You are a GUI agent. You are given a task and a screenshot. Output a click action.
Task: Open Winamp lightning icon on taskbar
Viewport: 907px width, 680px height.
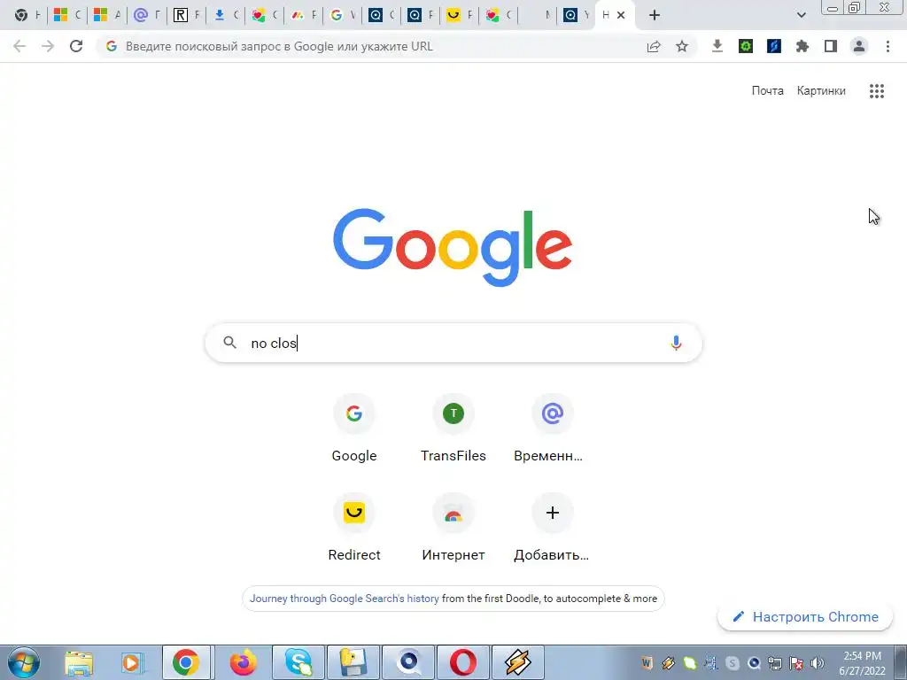517,662
